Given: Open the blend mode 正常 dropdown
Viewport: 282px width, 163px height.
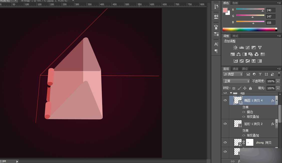Looking at the screenshot, I should pyautogui.click(x=236, y=81).
